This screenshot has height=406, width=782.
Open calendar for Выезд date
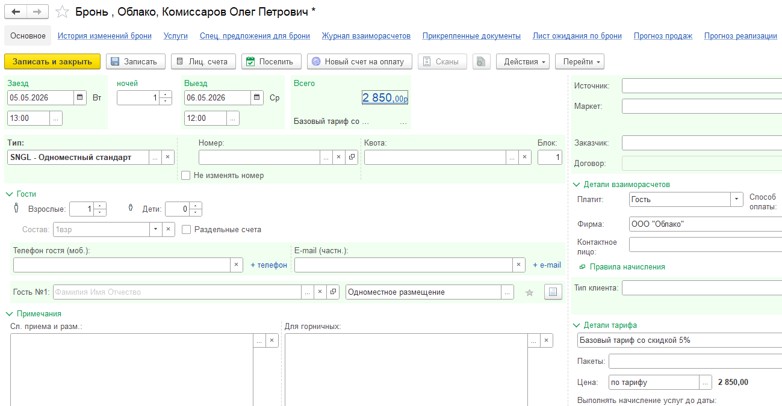pyautogui.click(x=257, y=97)
